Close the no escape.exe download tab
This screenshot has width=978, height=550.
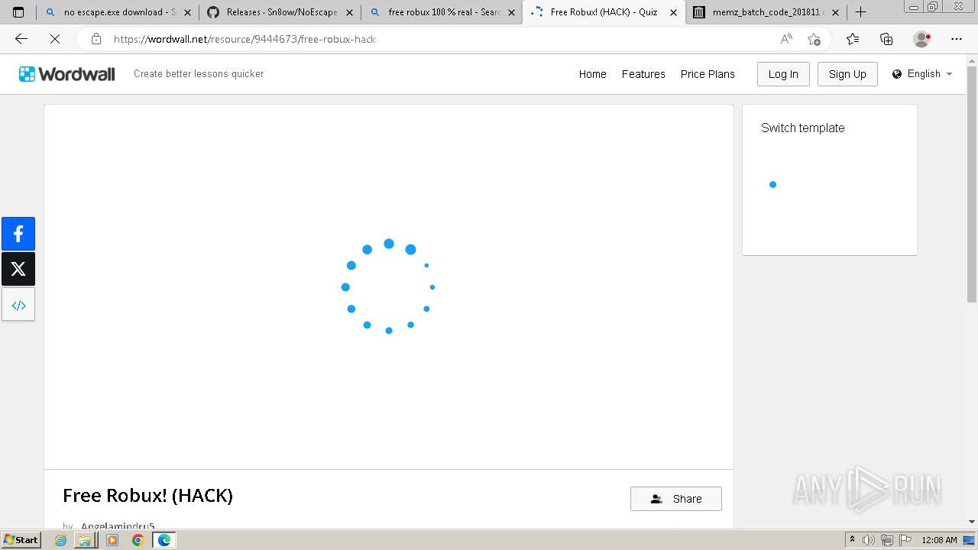pyautogui.click(x=187, y=12)
